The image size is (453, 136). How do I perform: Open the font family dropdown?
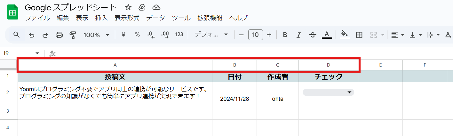pyautogui.click(x=211, y=35)
